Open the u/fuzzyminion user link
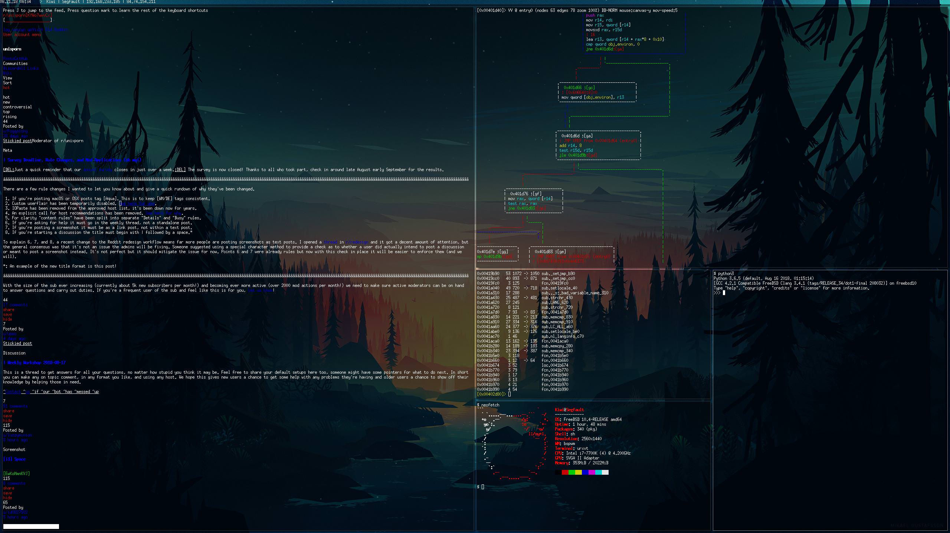Image resolution: width=950 pixels, height=533 pixels. pyautogui.click(x=17, y=435)
